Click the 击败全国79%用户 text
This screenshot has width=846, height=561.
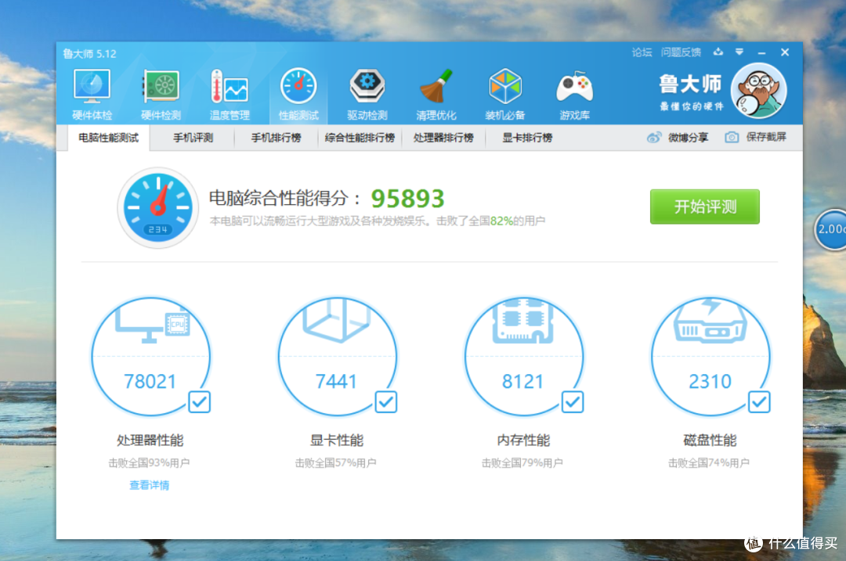522,463
